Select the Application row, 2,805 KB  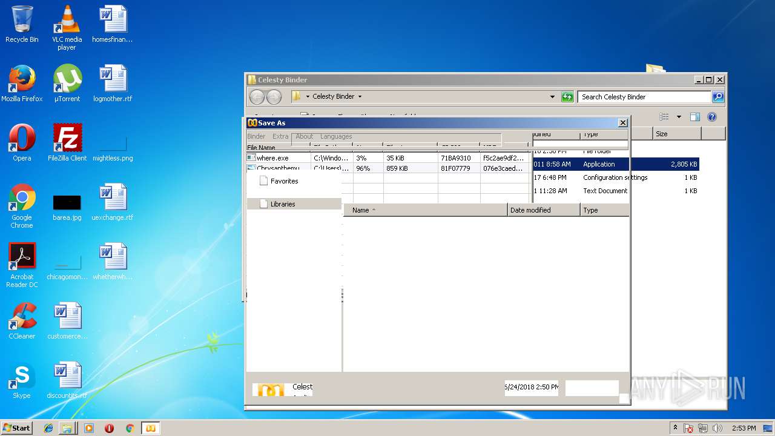616,164
